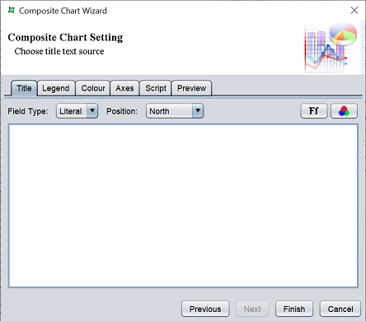Click the greyed-out Next button
The height and width of the screenshot is (321, 366).
tap(252, 309)
